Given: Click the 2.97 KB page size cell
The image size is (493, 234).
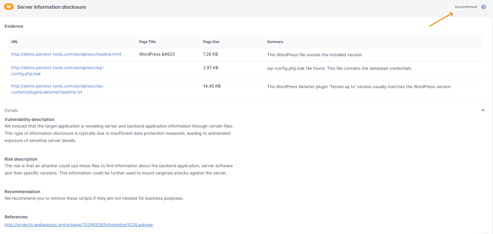Looking at the screenshot, I should [x=211, y=68].
